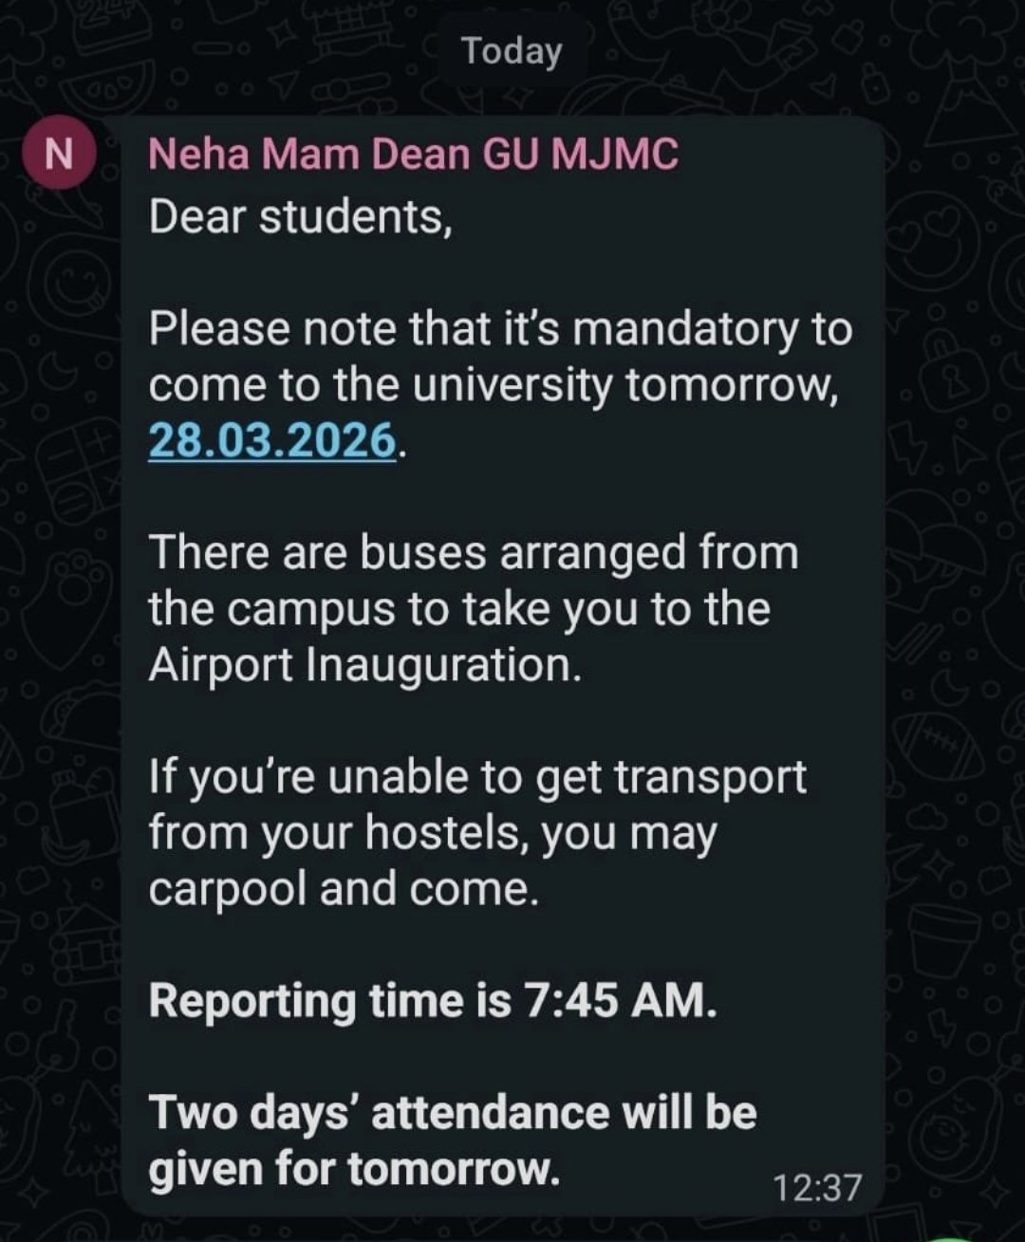1025x1242 pixels.
Task: Click the 28.03.2026 date link
Action: pos(271,440)
